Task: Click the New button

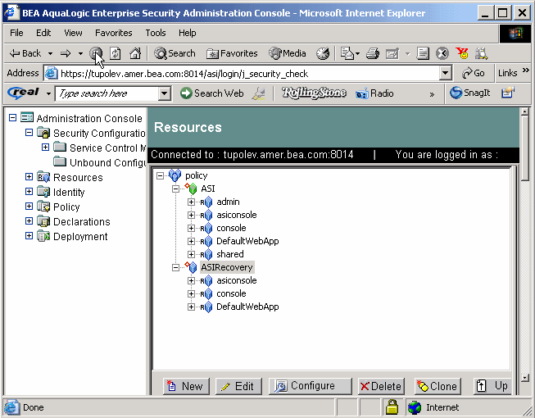Action: pos(186,386)
